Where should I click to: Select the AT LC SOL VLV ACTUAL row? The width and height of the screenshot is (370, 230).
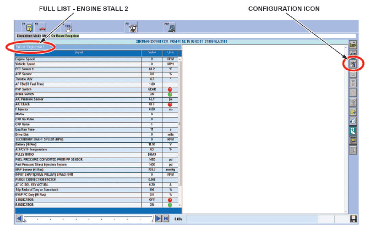pos(96,184)
